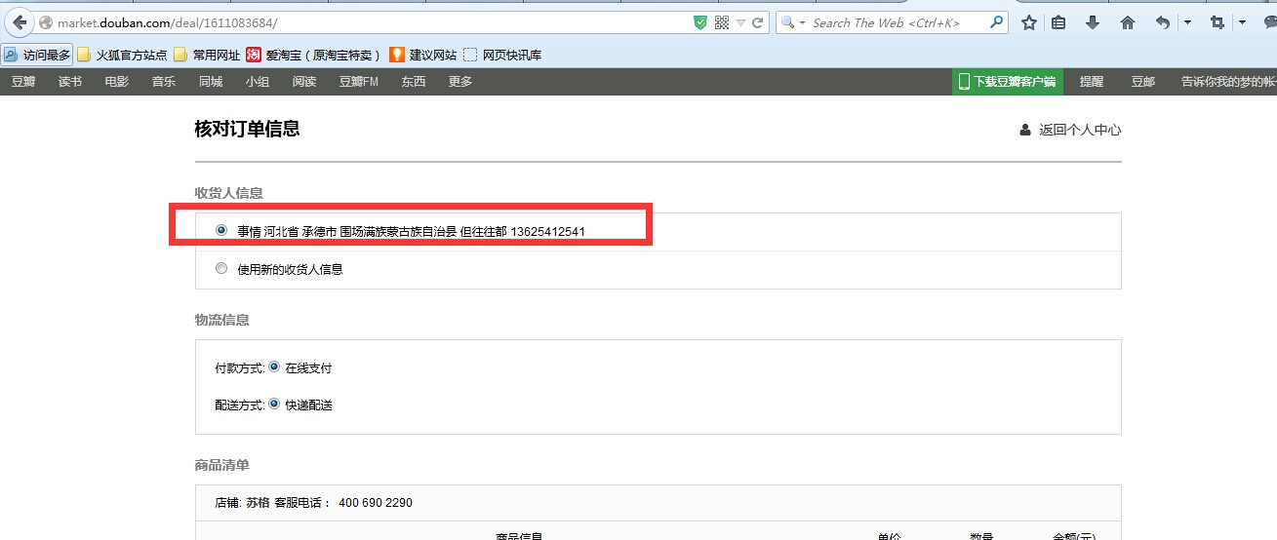
Task: Open the 访问最多 bookmark folder
Action: click(x=37, y=55)
